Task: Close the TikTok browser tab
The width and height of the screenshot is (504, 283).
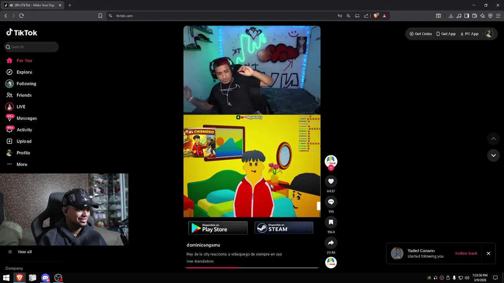Action: [x=60, y=5]
